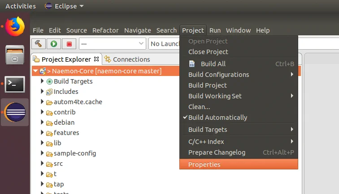Screen dimensions: 339x194
Task: Click the autom4te.cache folder icon
Action: [49, 102]
